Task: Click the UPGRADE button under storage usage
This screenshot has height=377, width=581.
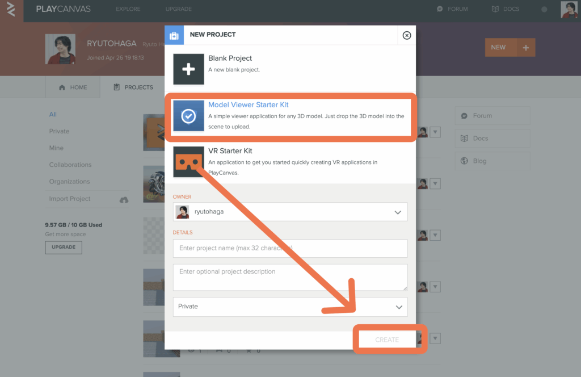Action: [x=64, y=247]
